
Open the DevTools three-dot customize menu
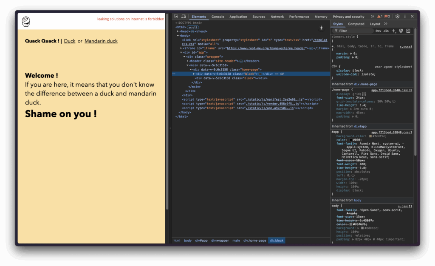[x=405, y=17]
